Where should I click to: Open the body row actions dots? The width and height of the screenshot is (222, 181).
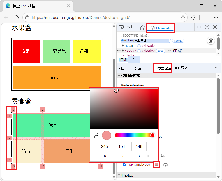coord(119,50)
